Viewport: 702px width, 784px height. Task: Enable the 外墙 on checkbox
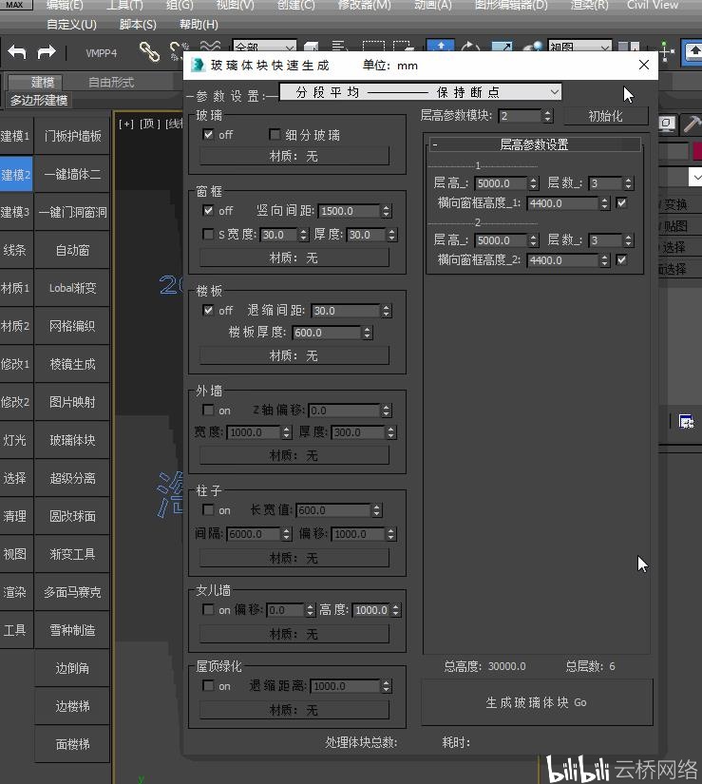pyautogui.click(x=208, y=410)
